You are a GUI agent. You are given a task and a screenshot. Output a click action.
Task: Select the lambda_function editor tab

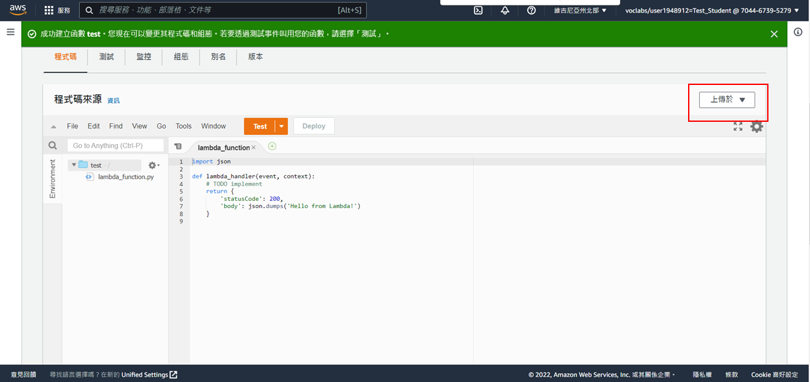tap(223, 148)
